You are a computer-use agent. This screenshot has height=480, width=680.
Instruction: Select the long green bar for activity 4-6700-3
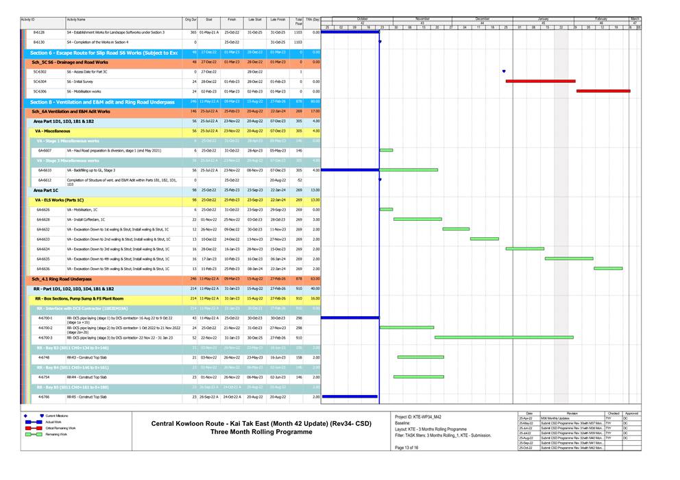point(504,337)
